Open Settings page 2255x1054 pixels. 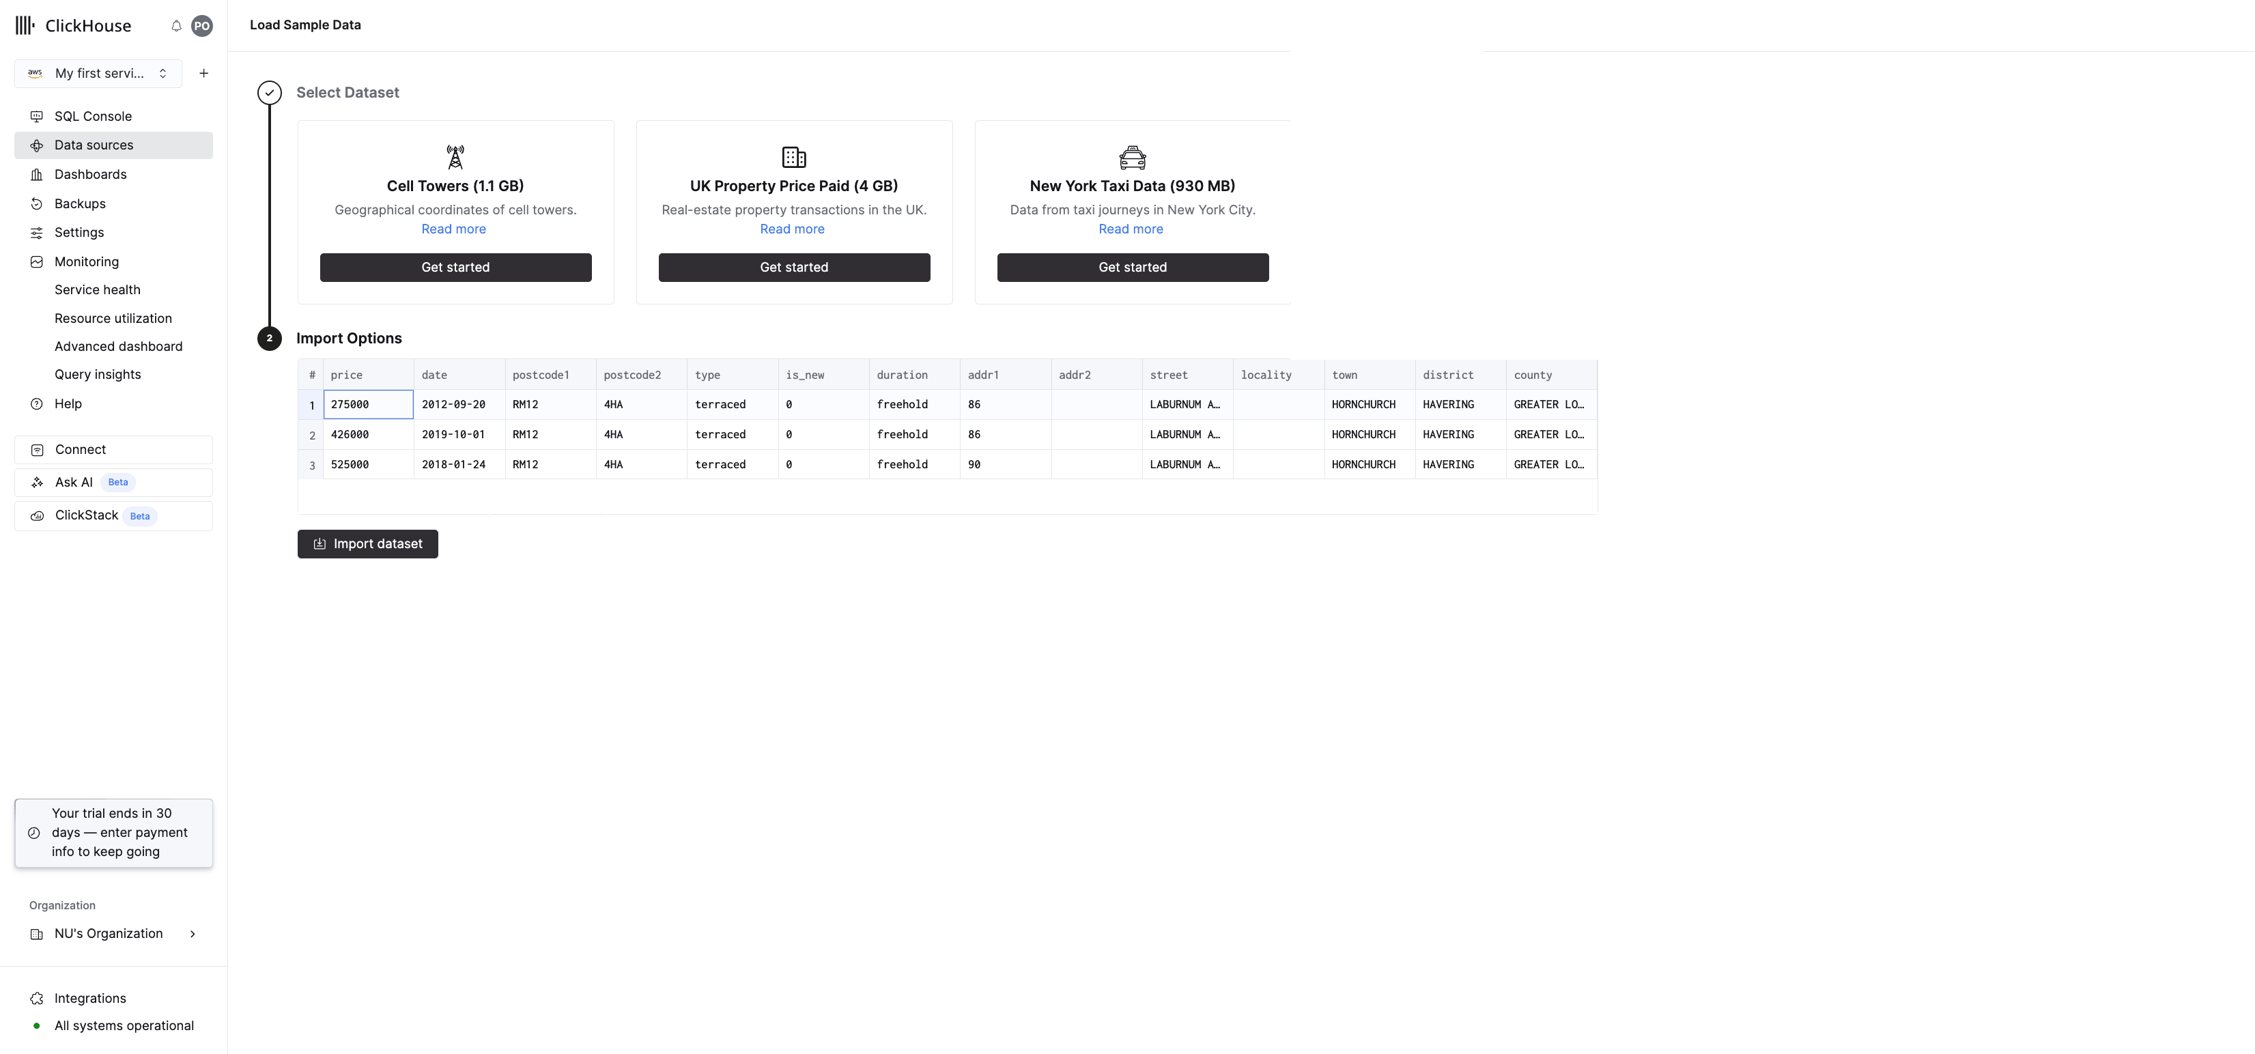[x=114, y=233]
